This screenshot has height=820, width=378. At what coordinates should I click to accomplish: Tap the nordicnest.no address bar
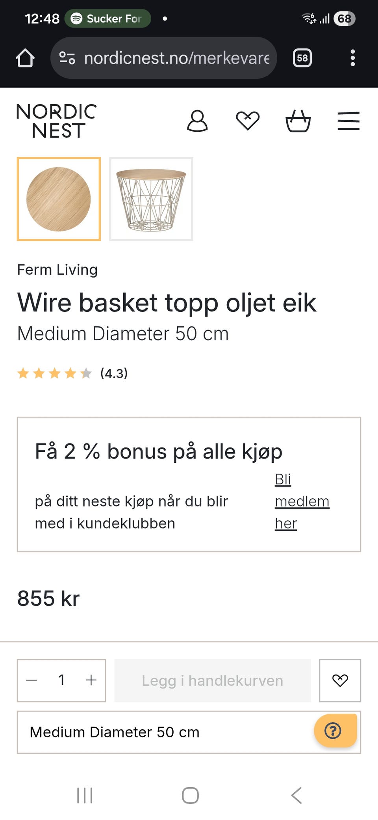176,58
